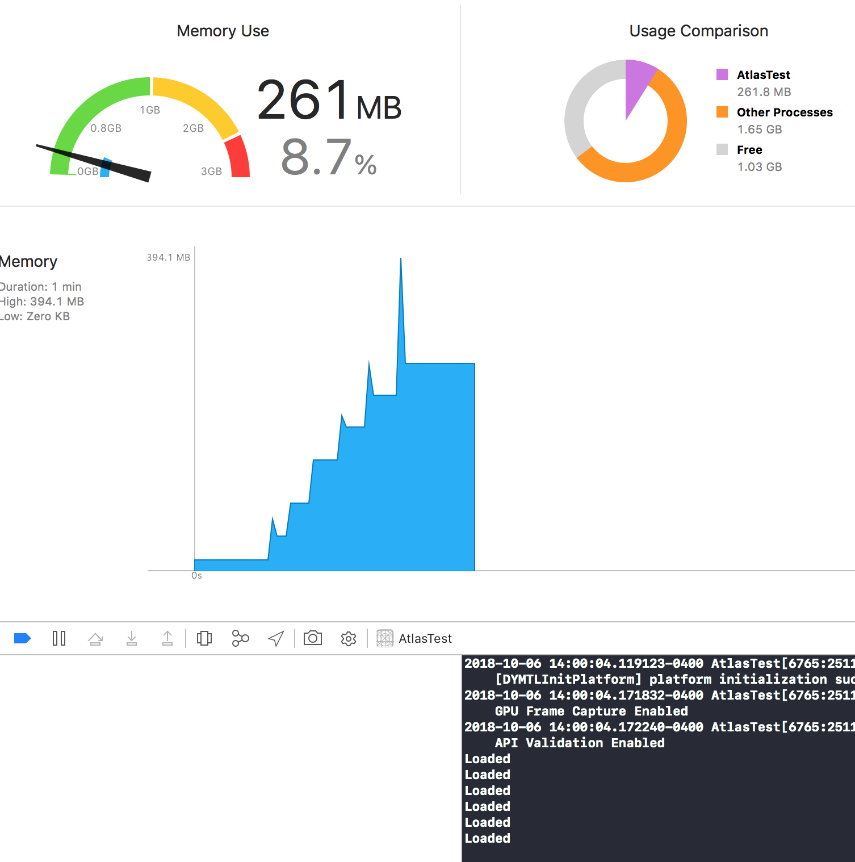Click the AtlasTest app icon in debug bar
Viewport: 855px width, 862px height.
pos(385,638)
